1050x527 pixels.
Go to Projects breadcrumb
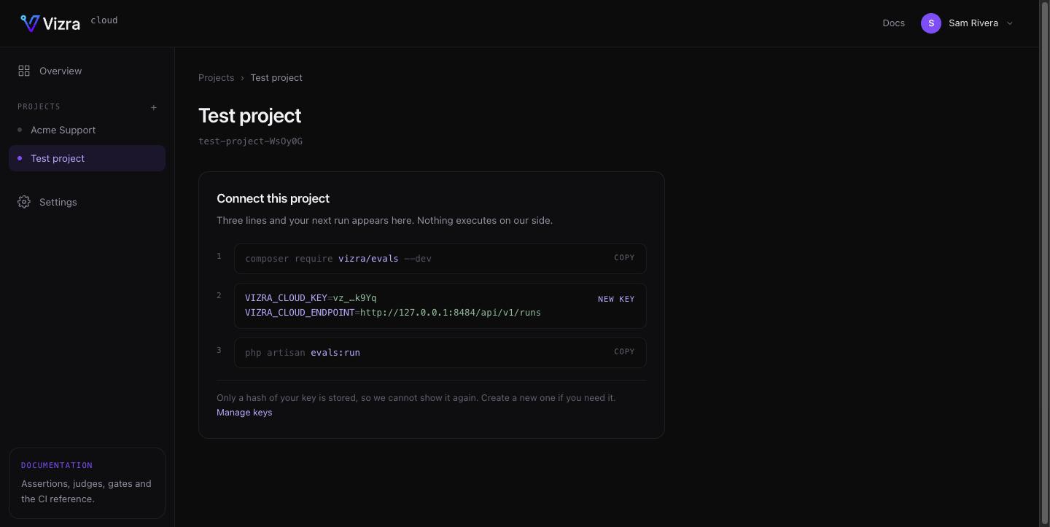tap(217, 77)
